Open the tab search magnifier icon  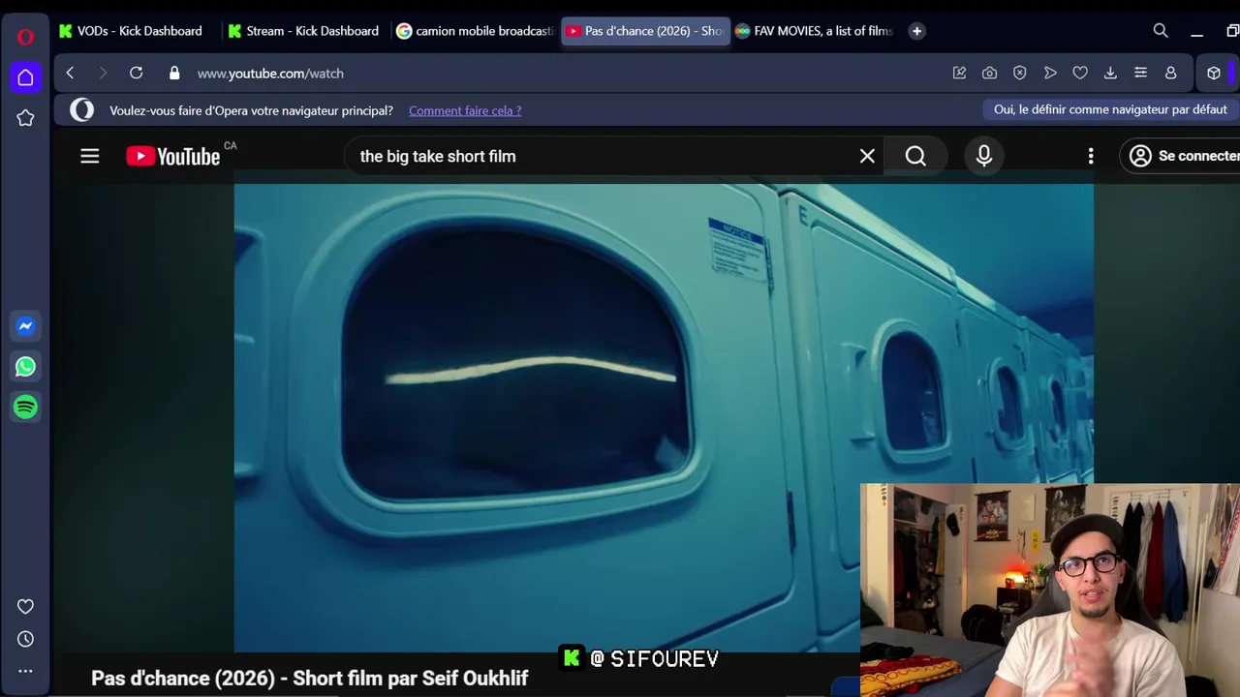point(1161,31)
